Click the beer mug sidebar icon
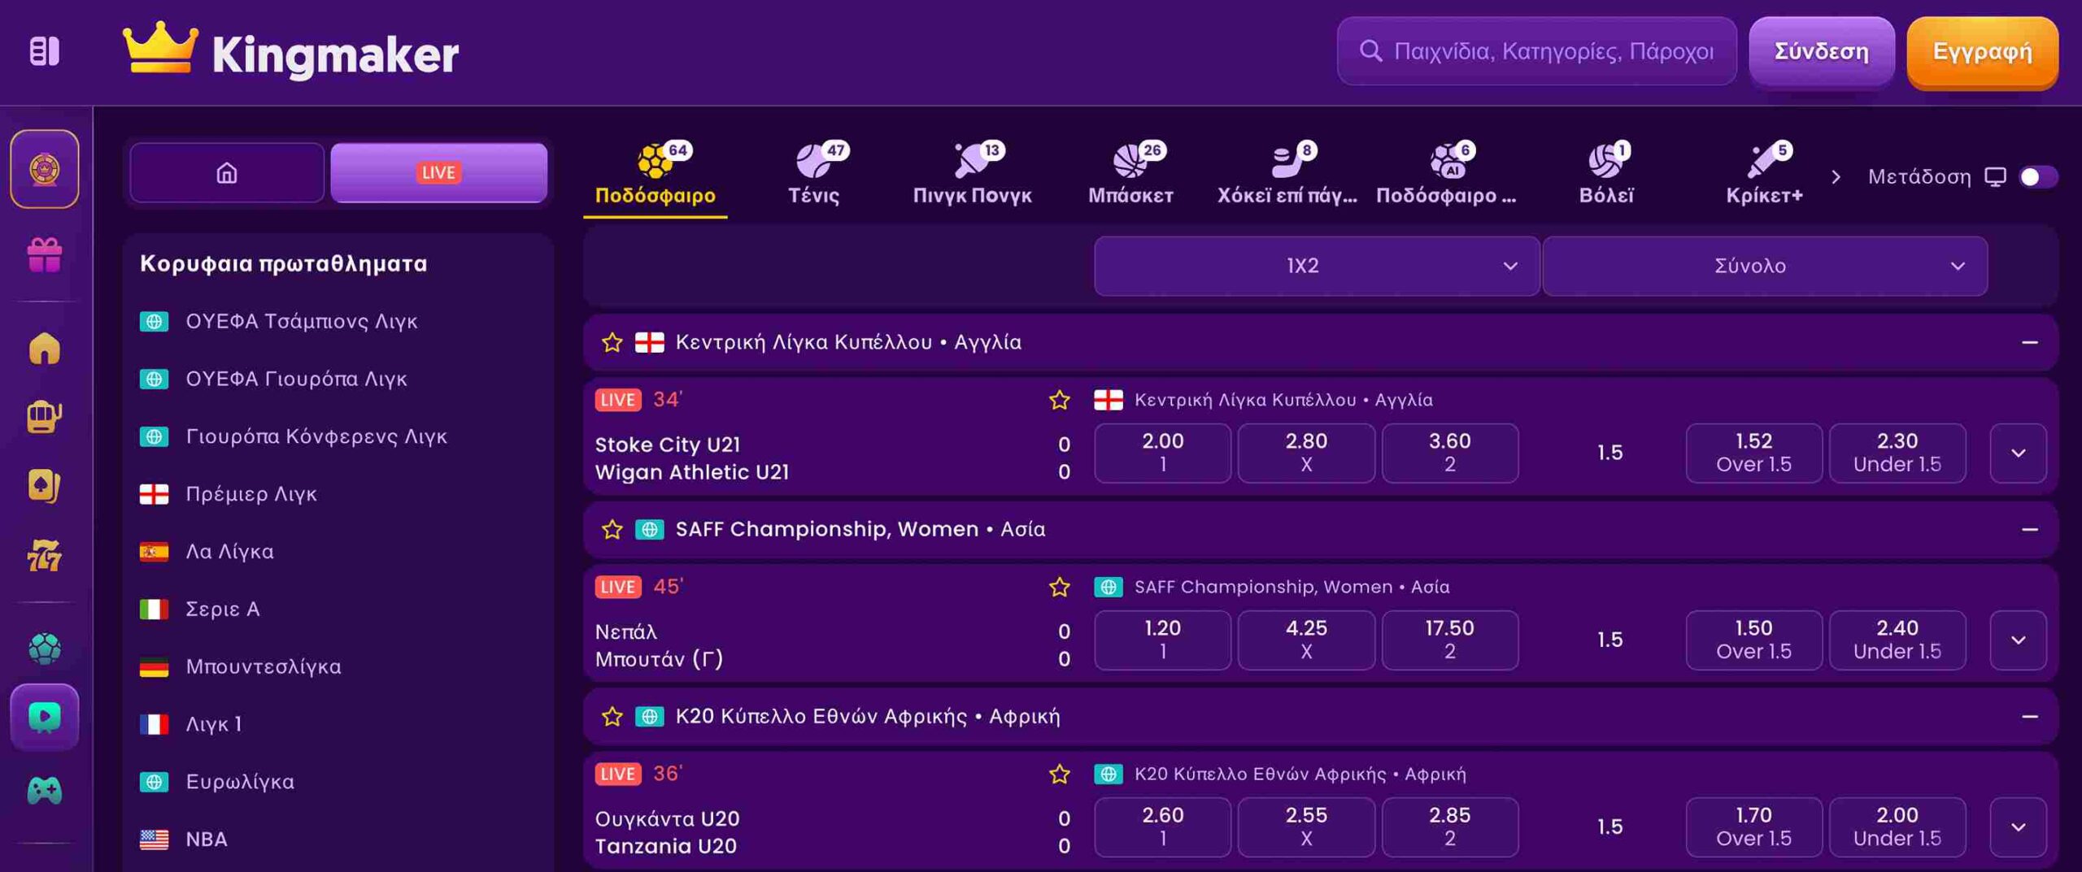This screenshot has width=2082, height=872. 44,417
